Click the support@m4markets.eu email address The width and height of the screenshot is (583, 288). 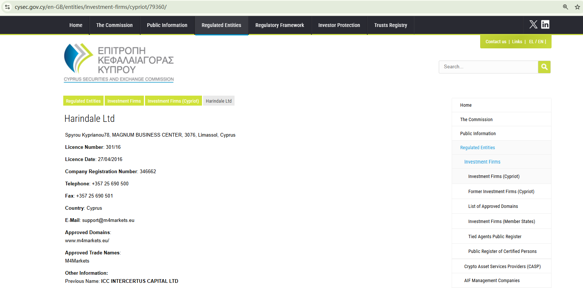click(108, 220)
